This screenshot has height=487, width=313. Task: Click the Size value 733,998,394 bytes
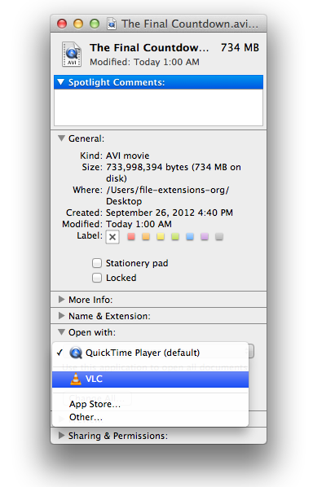pos(147,167)
